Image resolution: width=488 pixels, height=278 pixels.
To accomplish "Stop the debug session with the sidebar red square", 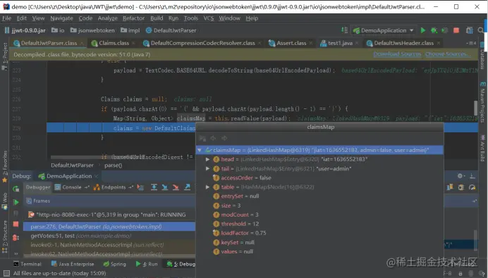I will tap(16, 225).
